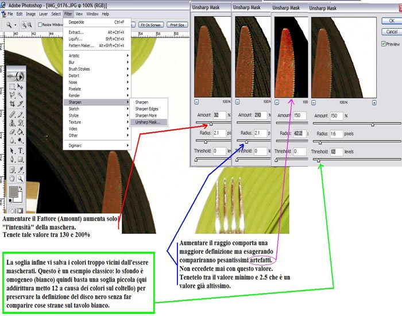
Task: Choose Unsharp Mask from Sharpen submenu
Action: point(151,122)
